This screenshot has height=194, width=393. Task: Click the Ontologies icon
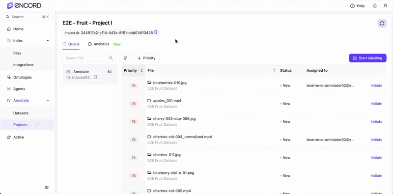[x=9, y=77]
